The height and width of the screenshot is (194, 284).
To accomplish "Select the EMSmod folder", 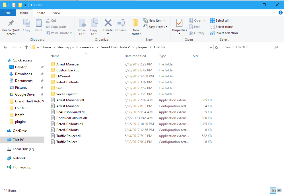I will [63, 76].
